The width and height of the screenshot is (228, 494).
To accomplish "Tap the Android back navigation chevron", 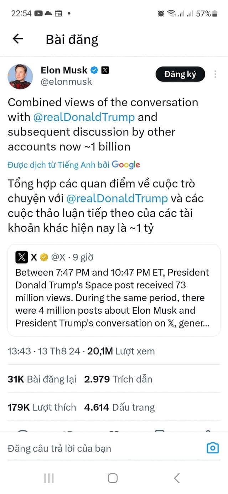I will point(177,478).
